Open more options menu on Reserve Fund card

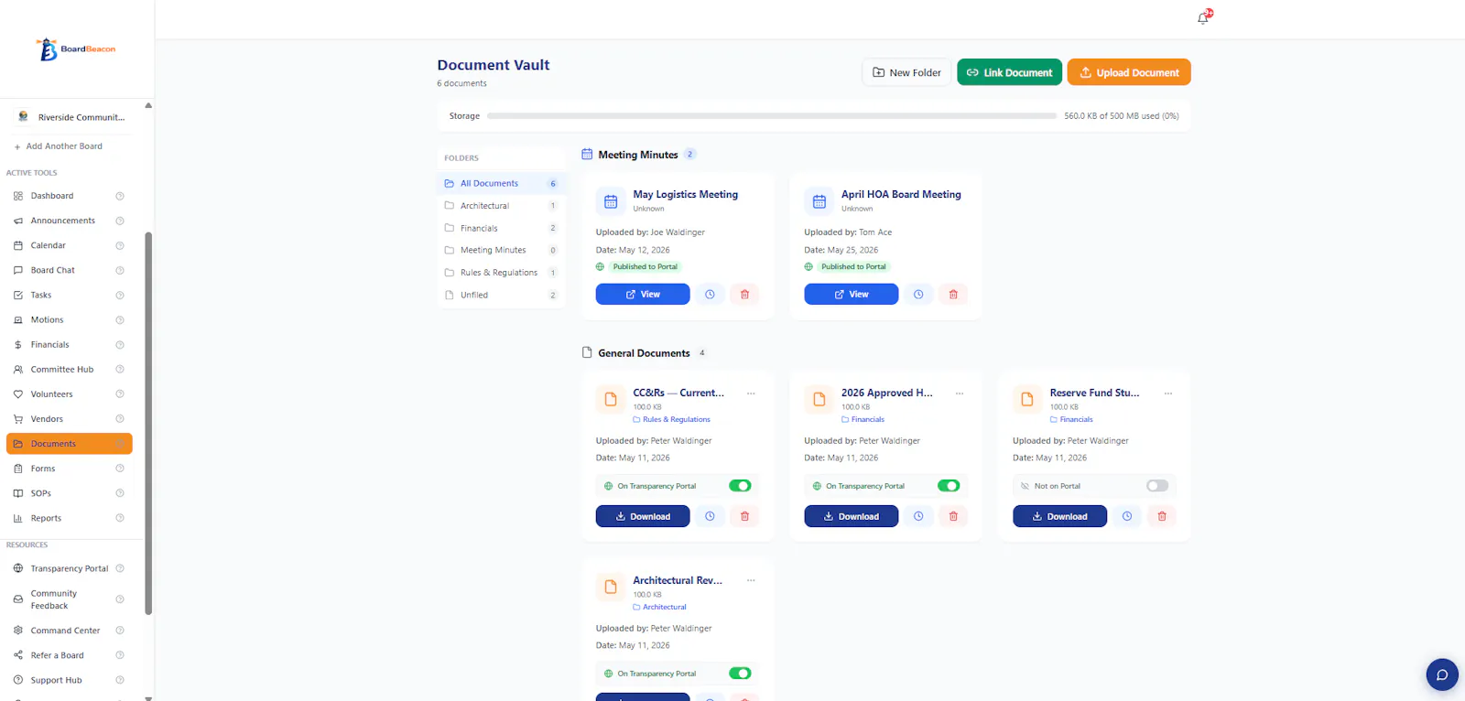(1168, 394)
